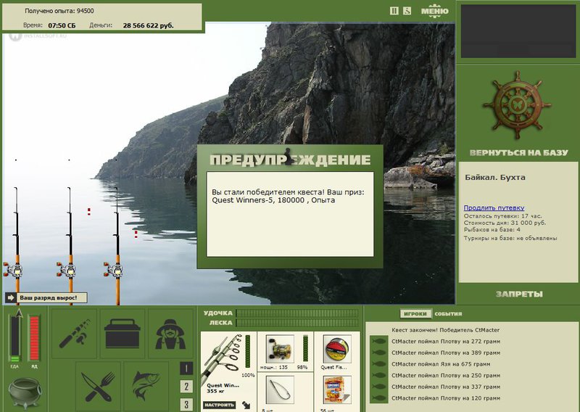Select rod slot 1

[186, 368]
